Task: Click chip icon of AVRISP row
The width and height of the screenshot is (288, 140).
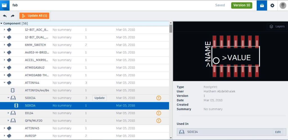Action: tap(9, 136)
